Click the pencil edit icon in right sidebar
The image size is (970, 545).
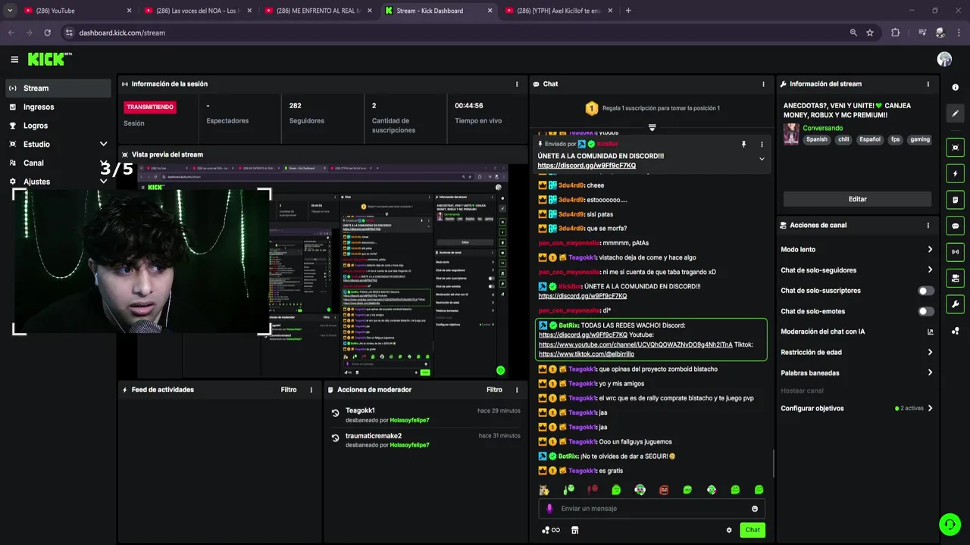(955, 114)
